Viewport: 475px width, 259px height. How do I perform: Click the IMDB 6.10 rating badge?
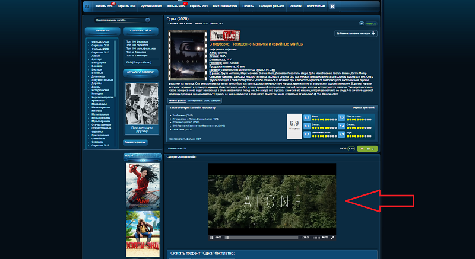coord(351,149)
